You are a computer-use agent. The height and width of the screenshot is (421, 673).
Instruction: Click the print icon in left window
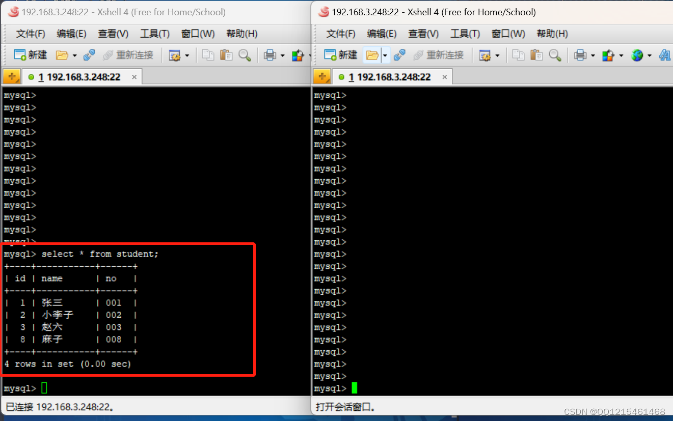click(270, 55)
